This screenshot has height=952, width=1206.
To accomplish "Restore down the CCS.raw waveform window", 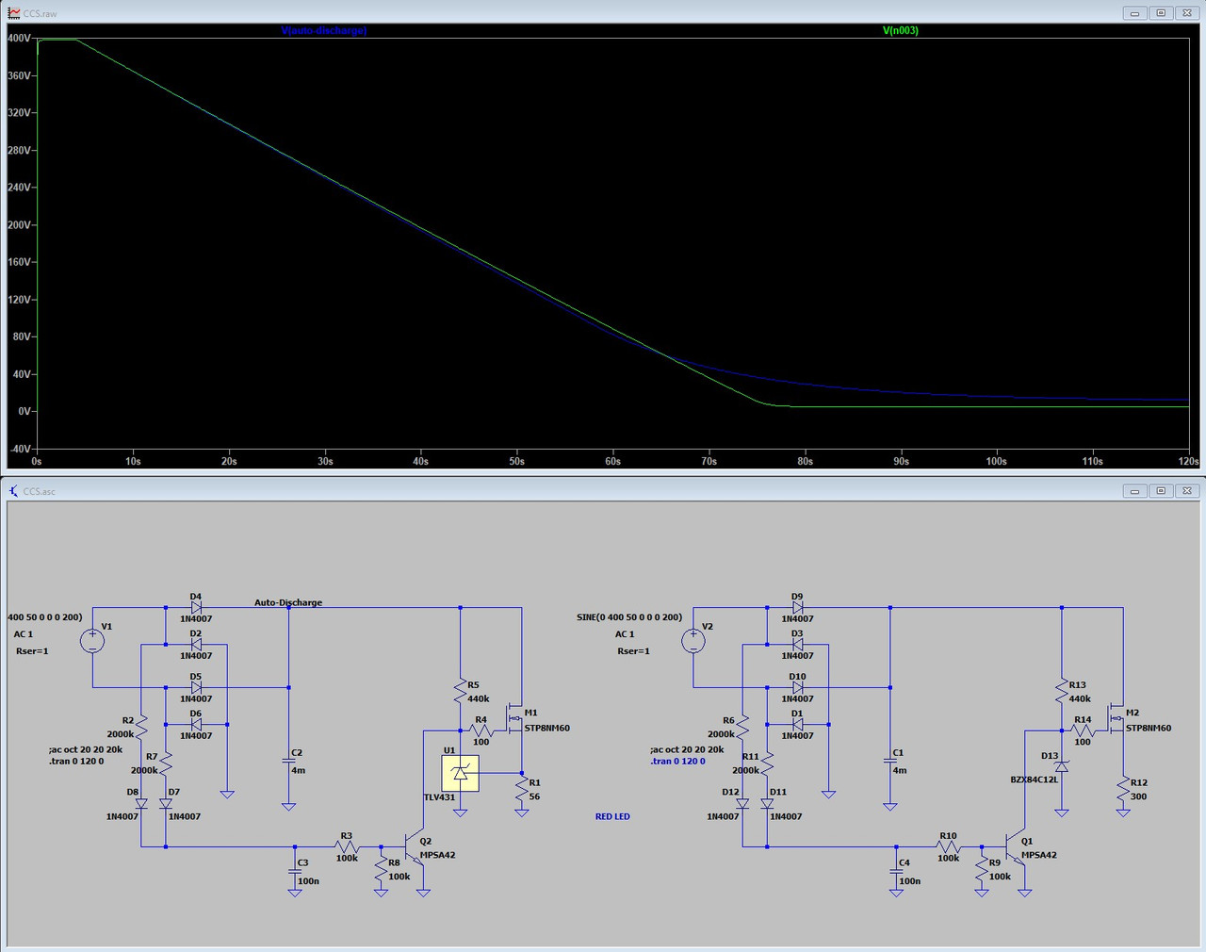I will 1161,13.
